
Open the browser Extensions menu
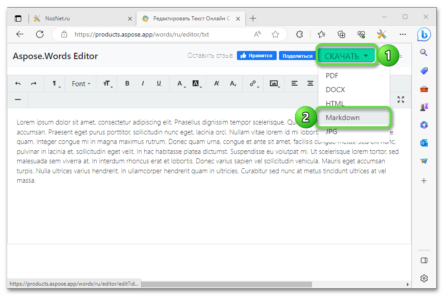[299, 34]
